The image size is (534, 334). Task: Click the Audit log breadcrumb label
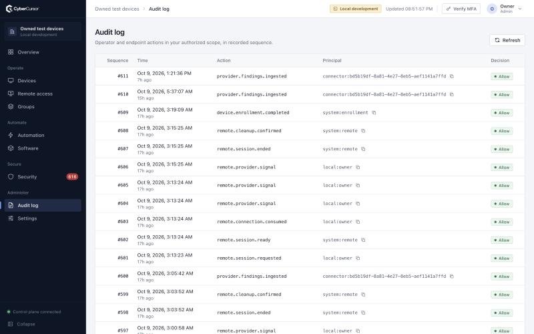pos(159,9)
